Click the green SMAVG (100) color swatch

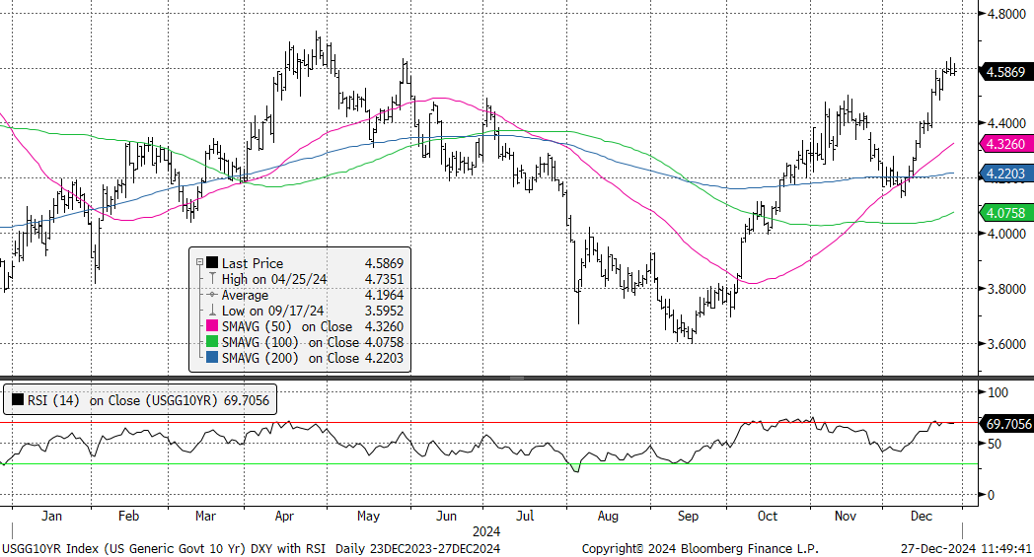pyautogui.click(x=211, y=342)
